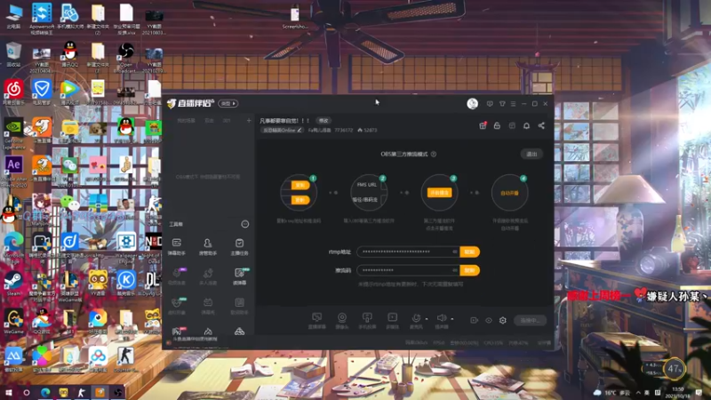Open the After Effects 2020 desktop shortcut

[13, 172]
